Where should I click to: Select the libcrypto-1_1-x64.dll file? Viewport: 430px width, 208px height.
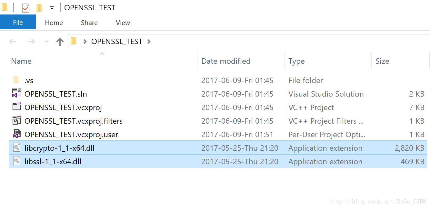pyautogui.click(x=218, y=148)
